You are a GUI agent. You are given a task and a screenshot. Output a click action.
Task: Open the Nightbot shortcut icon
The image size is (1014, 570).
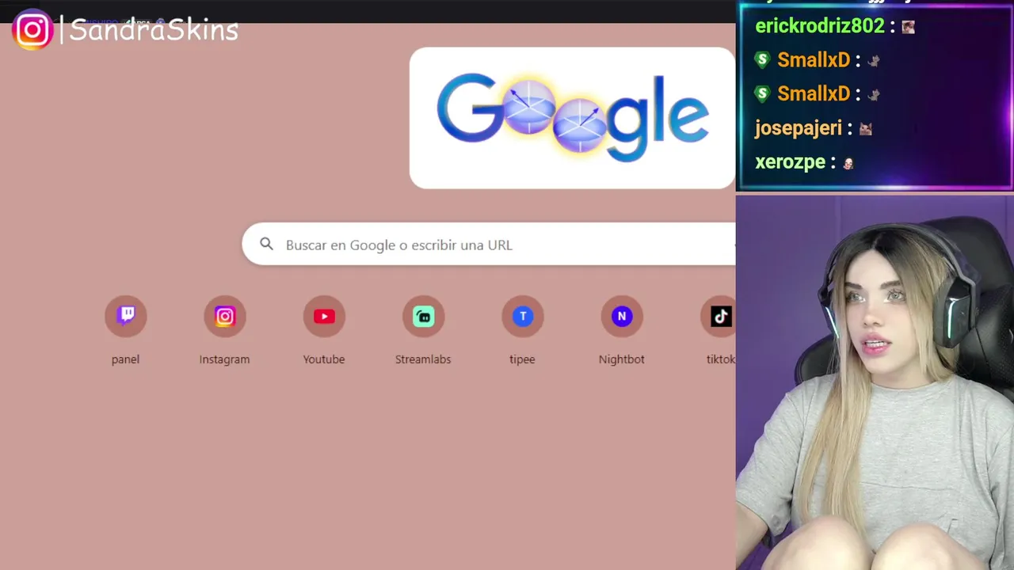[622, 317]
